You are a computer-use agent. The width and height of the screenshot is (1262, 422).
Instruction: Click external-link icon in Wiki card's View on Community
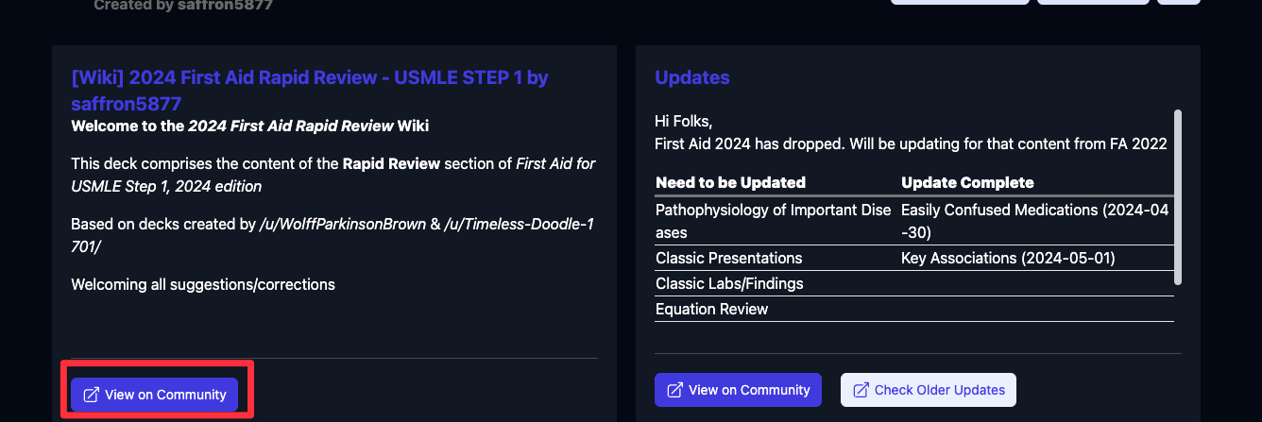92,395
